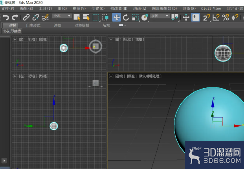Image resolution: width=244 pixels, height=169 pixels.
Task: Open the Select by Name list
Action: [x=86, y=17]
